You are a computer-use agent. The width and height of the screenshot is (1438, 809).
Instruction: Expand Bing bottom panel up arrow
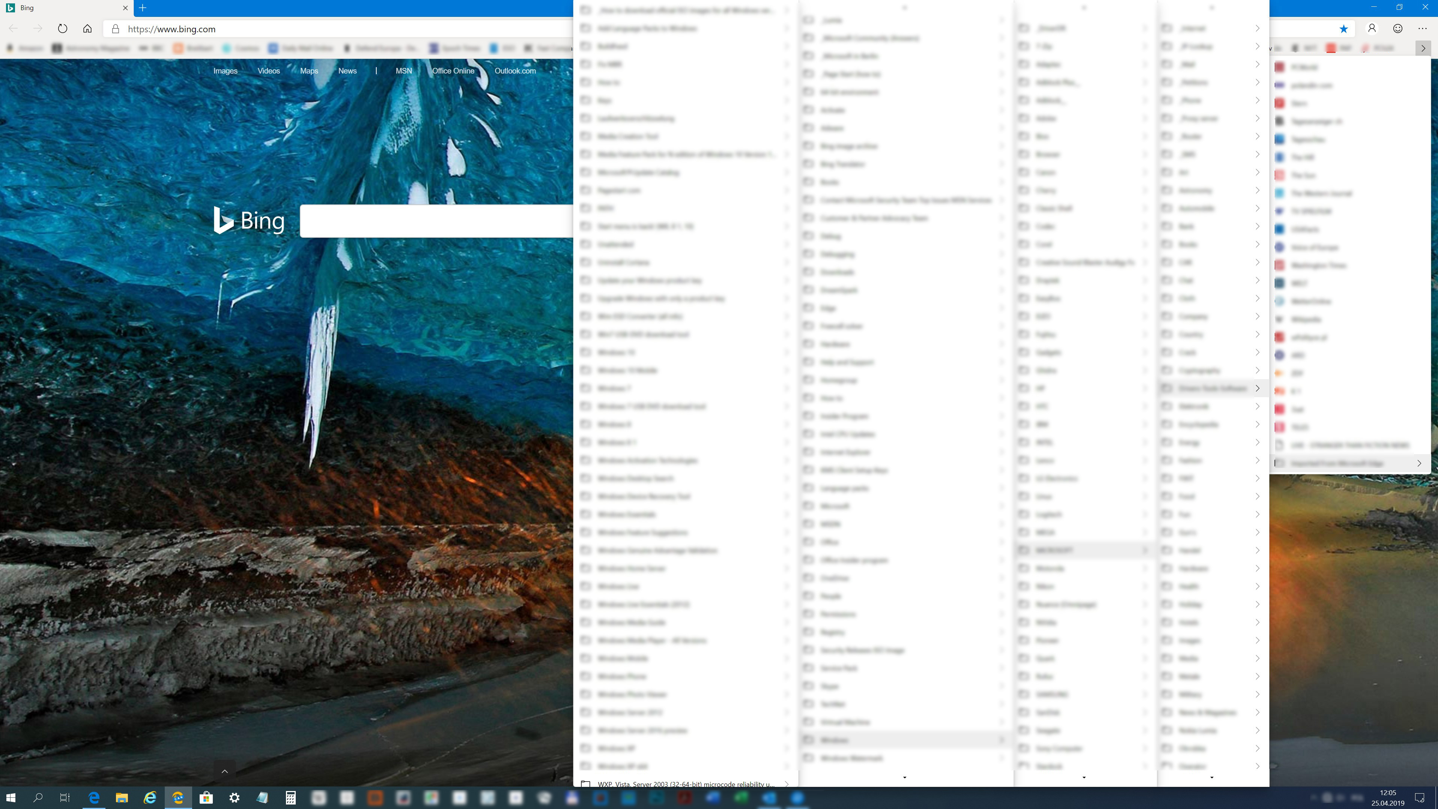point(224,771)
